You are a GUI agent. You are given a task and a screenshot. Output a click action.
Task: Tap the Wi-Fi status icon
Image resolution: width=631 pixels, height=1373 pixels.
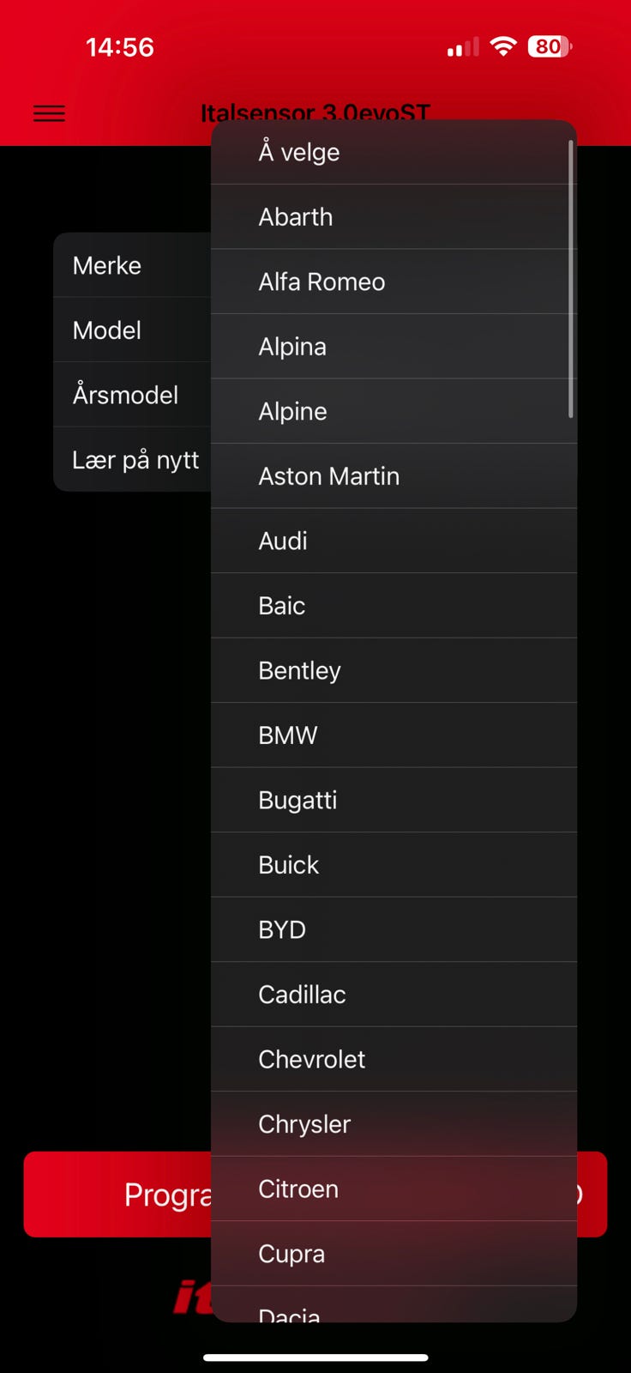pyautogui.click(x=503, y=46)
